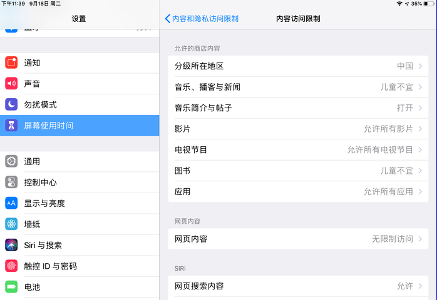Screen dimensions: 437x300
Task: Select 声音 in settings sidebar
Action: click(80, 84)
